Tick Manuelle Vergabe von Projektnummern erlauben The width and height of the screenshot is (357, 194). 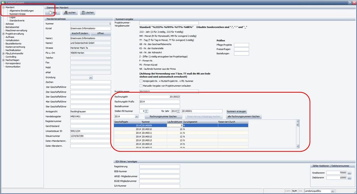click(x=141, y=86)
